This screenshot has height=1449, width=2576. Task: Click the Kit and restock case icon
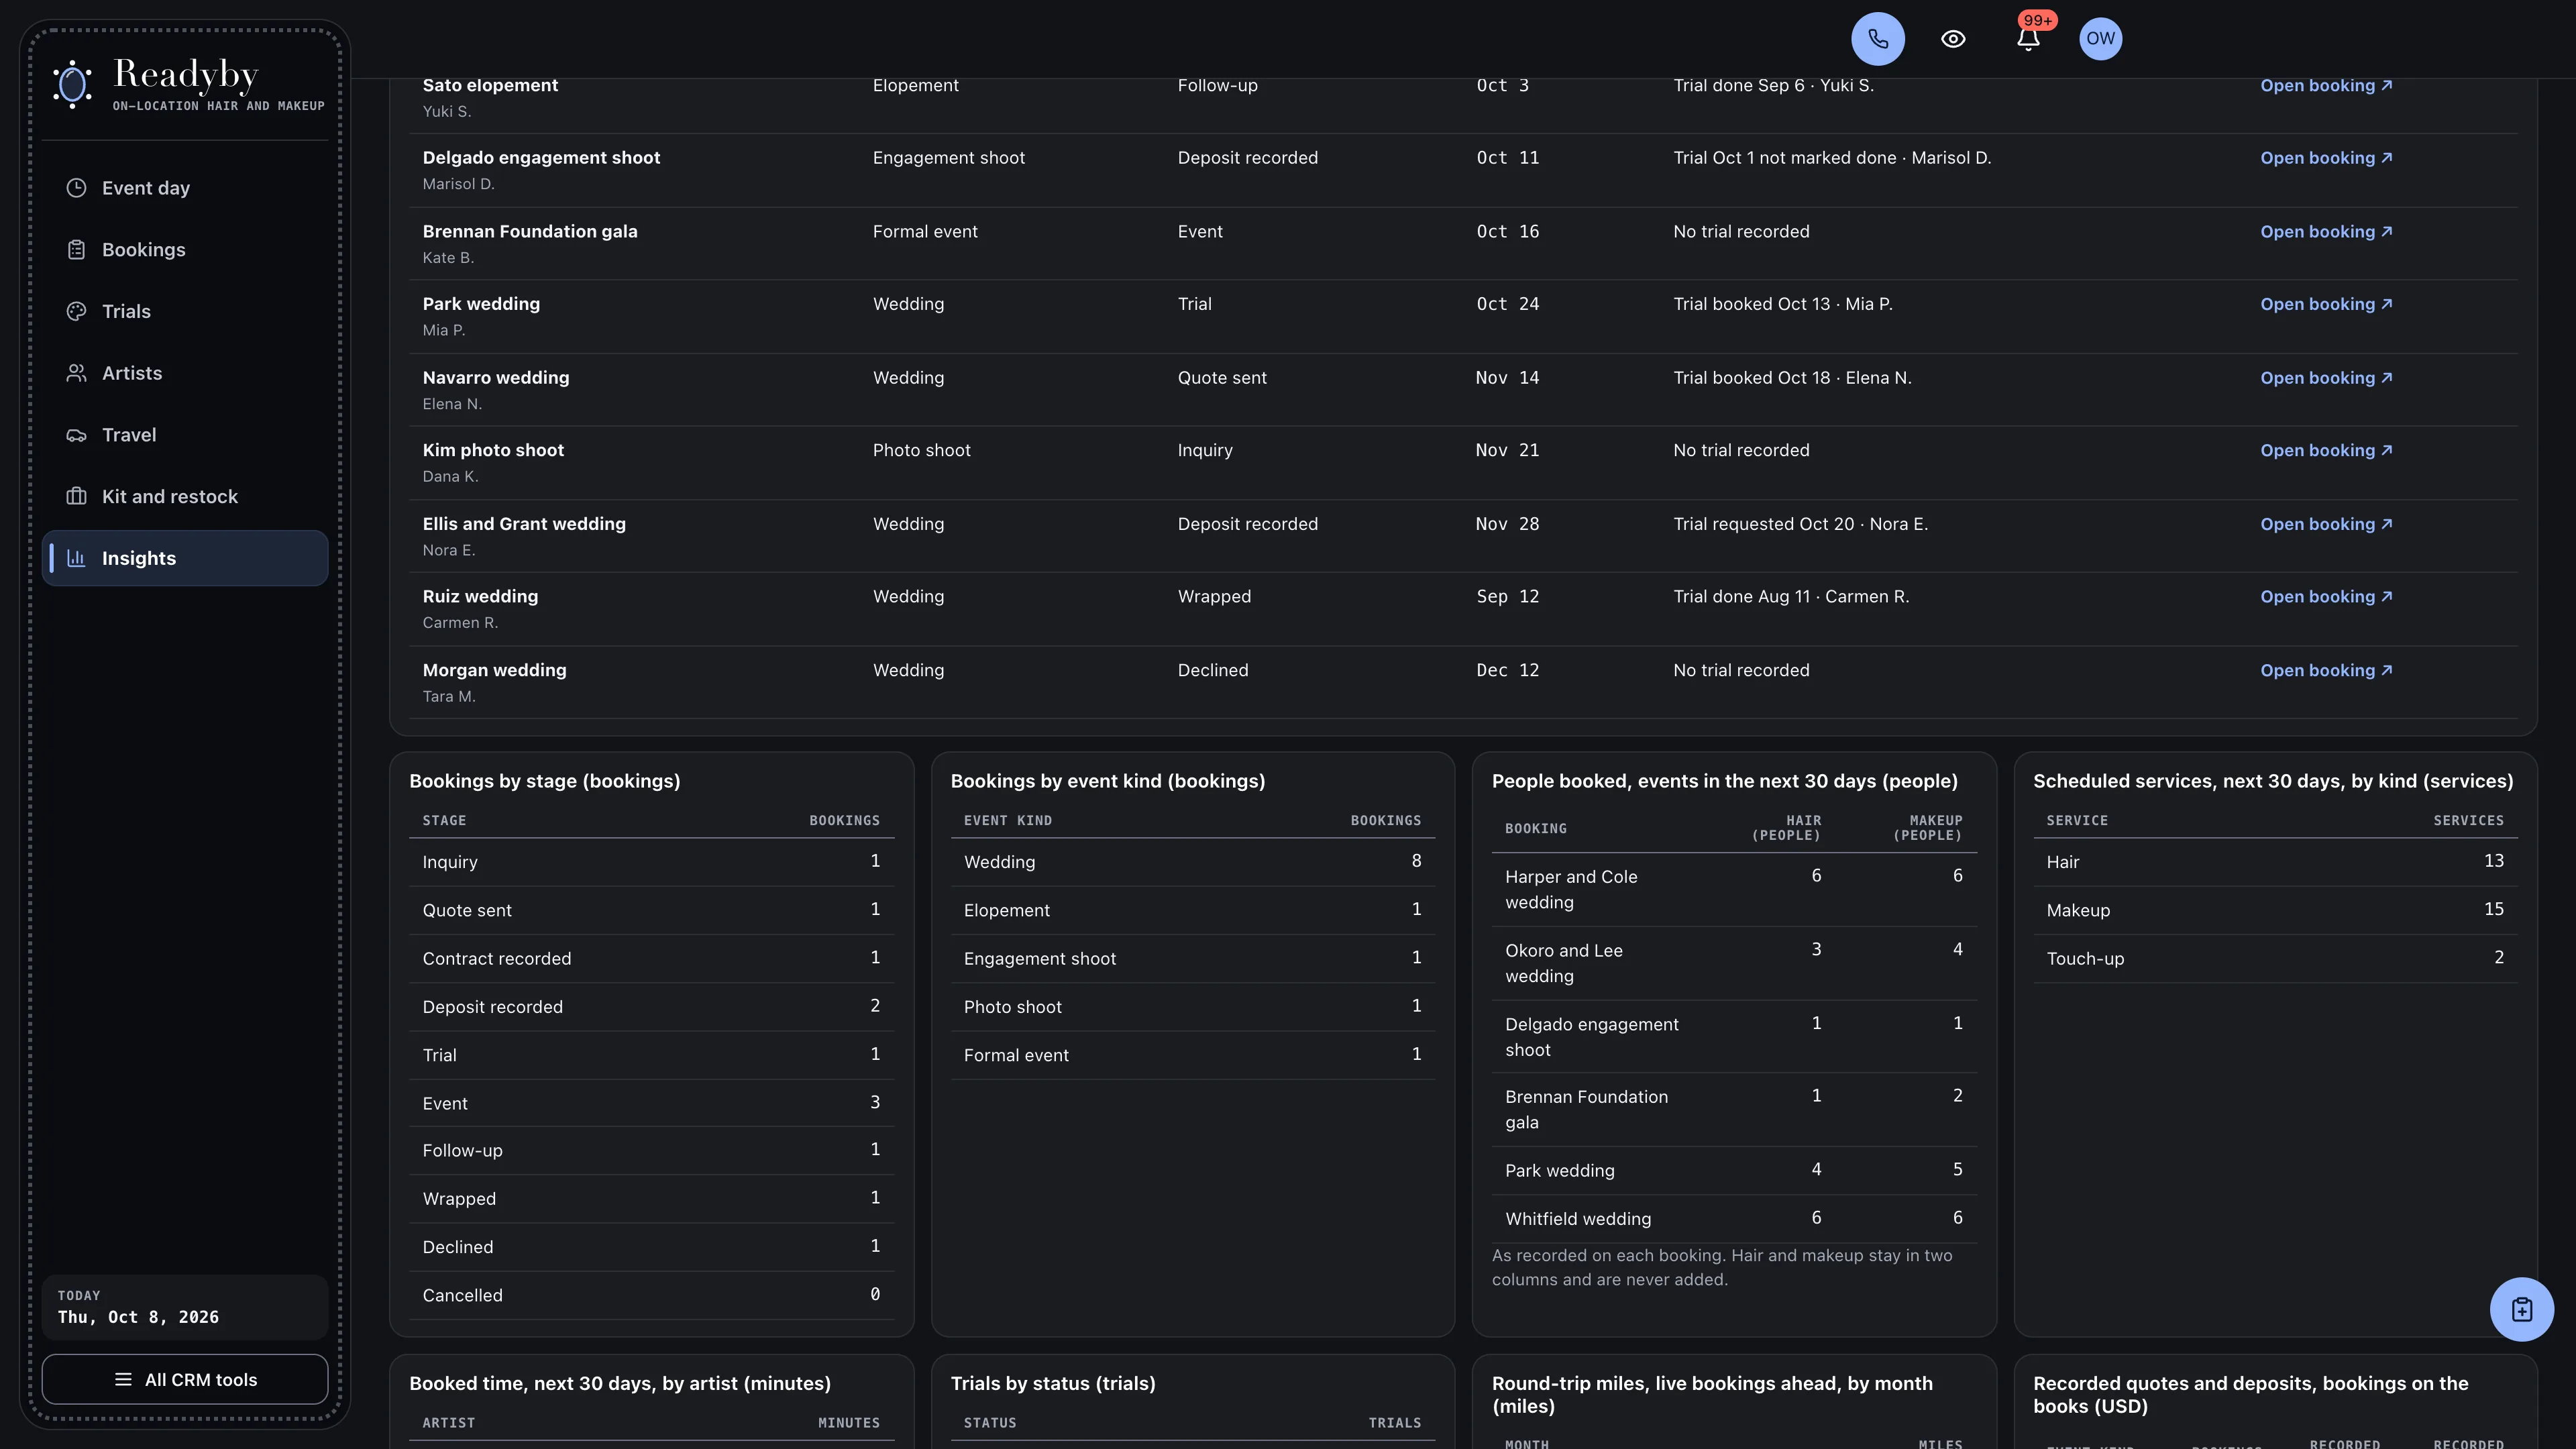tap(76, 497)
